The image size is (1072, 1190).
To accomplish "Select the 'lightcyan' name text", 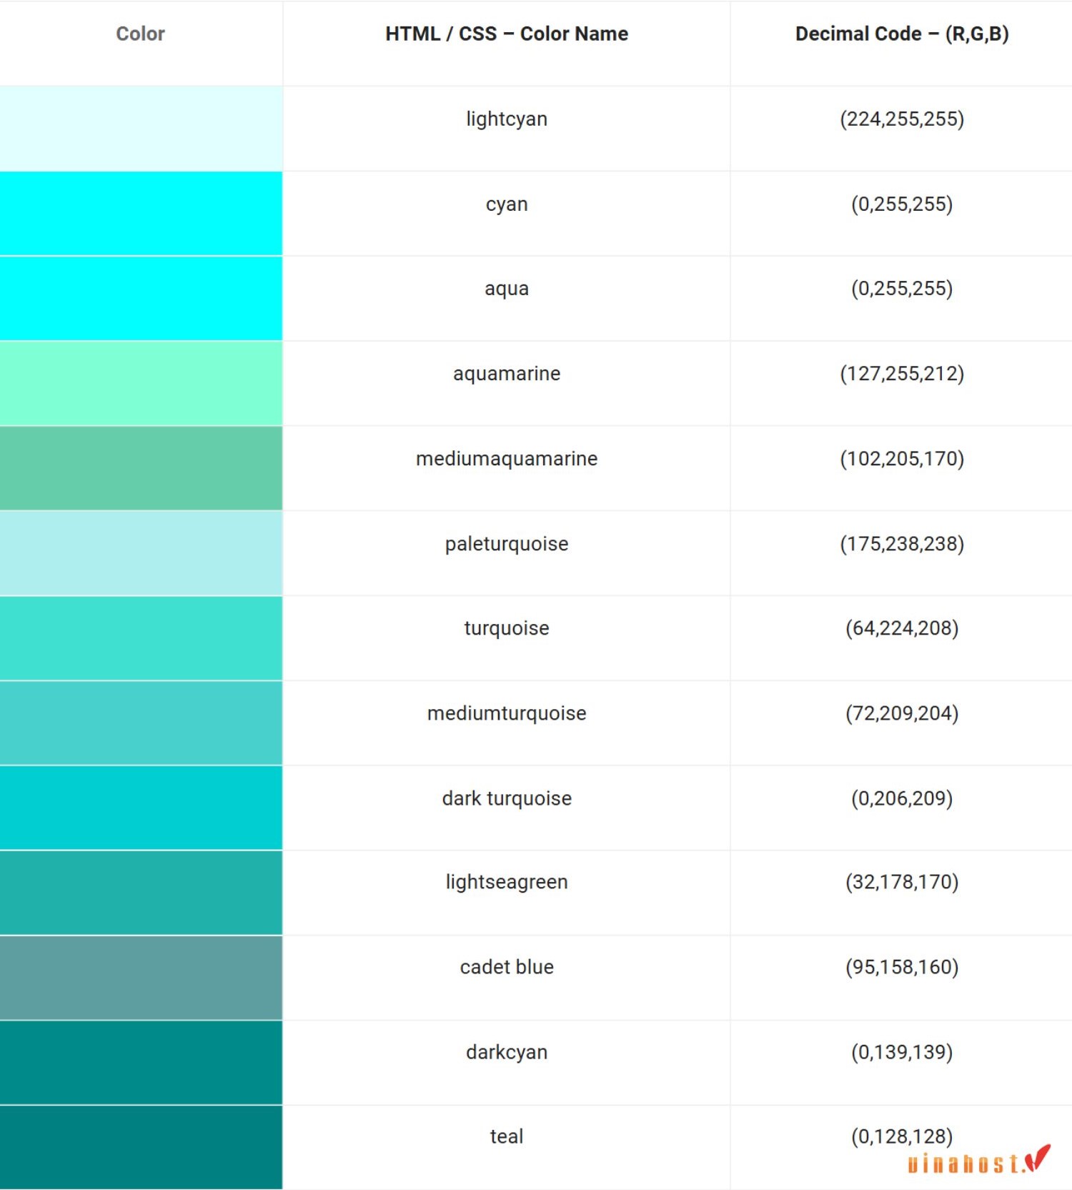I will (507, 119).
